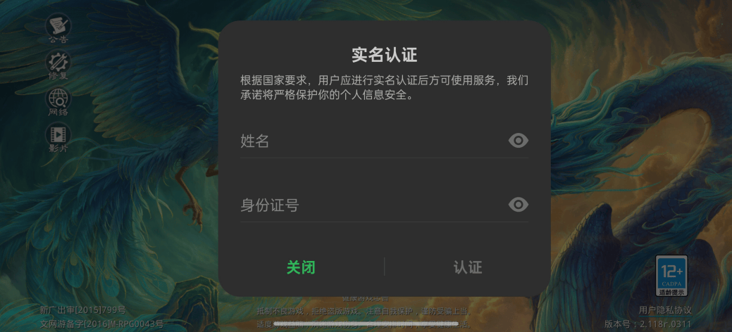Screen dimensions: 732x332
Task: Open the 用户隐私协议 privacy link
Action: 665,311
